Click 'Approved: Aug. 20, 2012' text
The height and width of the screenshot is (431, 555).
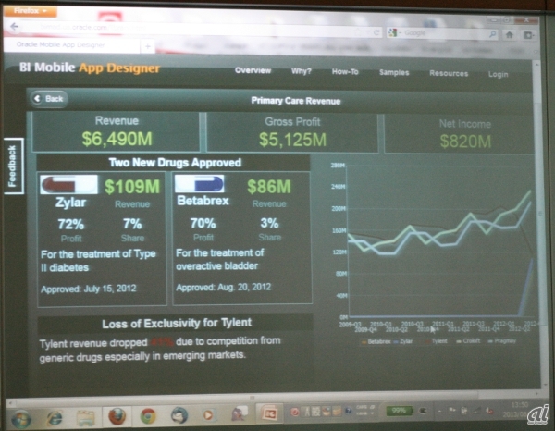(223, 287)
